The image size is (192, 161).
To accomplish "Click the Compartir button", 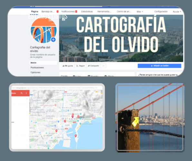I will point(93,66).
